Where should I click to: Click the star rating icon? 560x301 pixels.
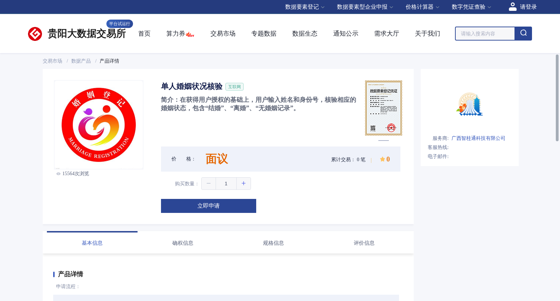[382, 159]
